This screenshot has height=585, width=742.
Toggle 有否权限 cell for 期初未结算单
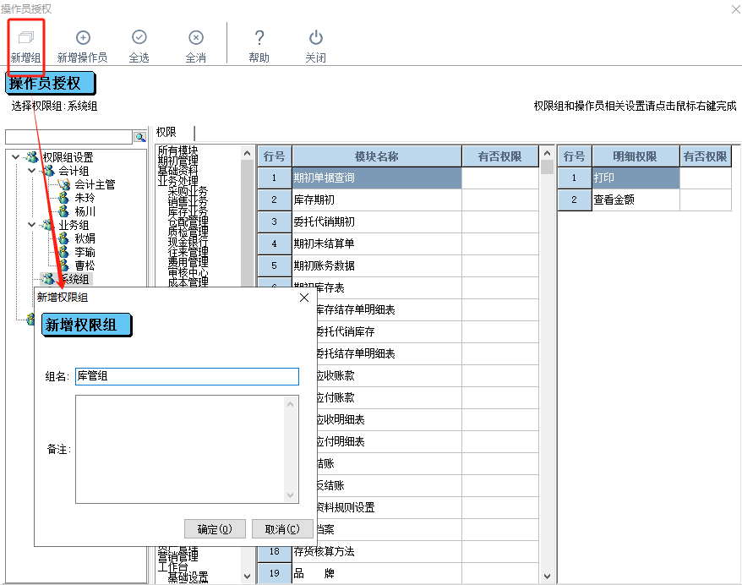point(500,243)
